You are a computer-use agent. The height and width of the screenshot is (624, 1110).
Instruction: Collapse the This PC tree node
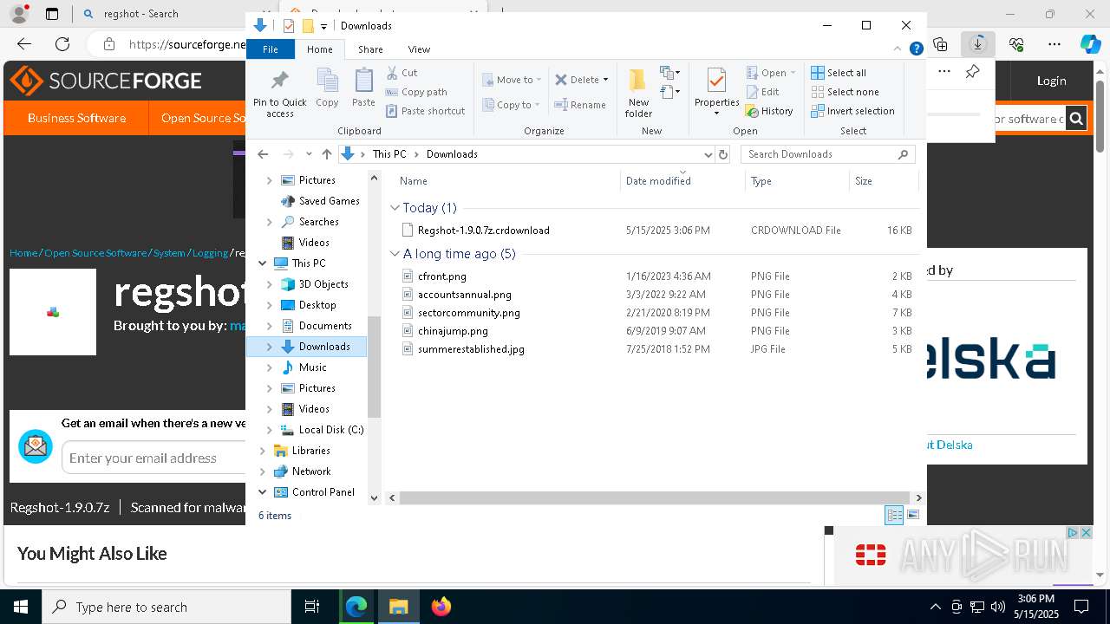click(x=263, y=263)
